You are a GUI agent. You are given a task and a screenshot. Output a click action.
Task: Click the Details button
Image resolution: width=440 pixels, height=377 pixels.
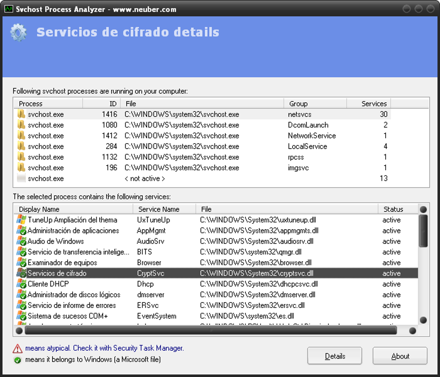(334, 356)
